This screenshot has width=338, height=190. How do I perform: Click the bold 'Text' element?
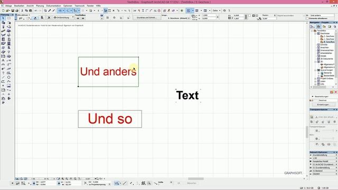coord(187,95)
